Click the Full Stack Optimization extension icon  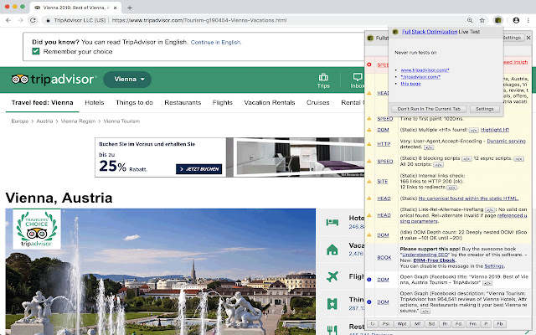[498, 20]
